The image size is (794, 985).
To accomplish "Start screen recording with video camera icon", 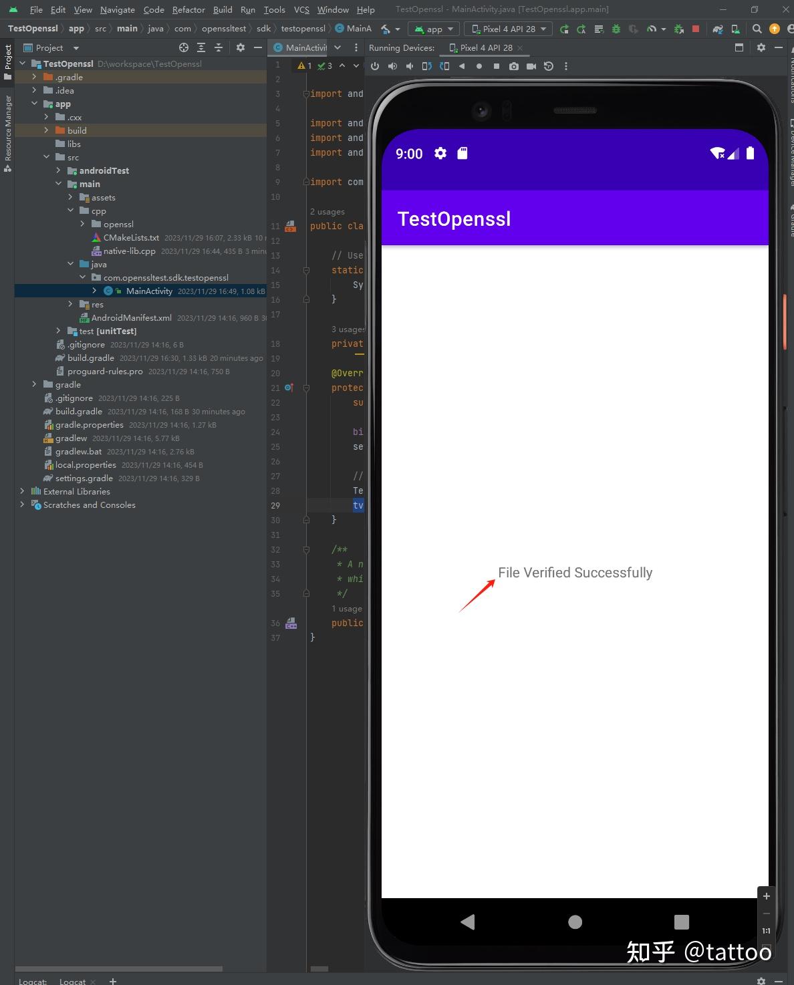I will coord(531,66).
